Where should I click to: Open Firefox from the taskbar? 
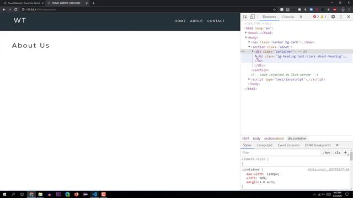tap(76, 194)
